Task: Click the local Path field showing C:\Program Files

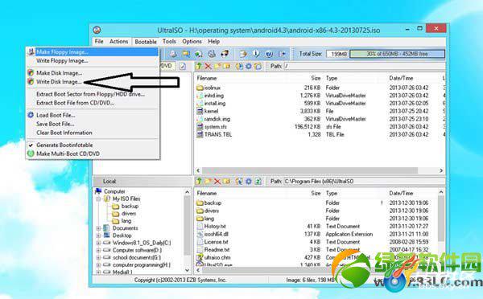Action: 364,181
